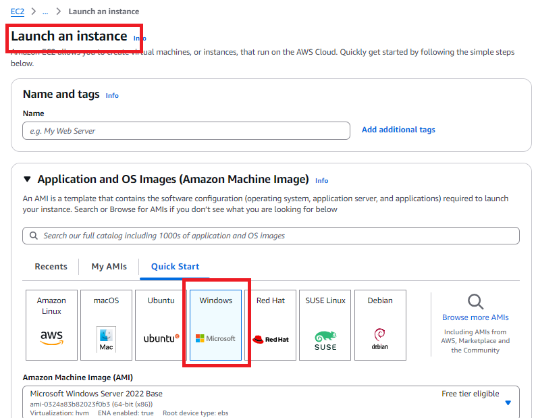The image size is (536, 418).
Task: Switch to the Recents tab
Action: click(51, 267)
